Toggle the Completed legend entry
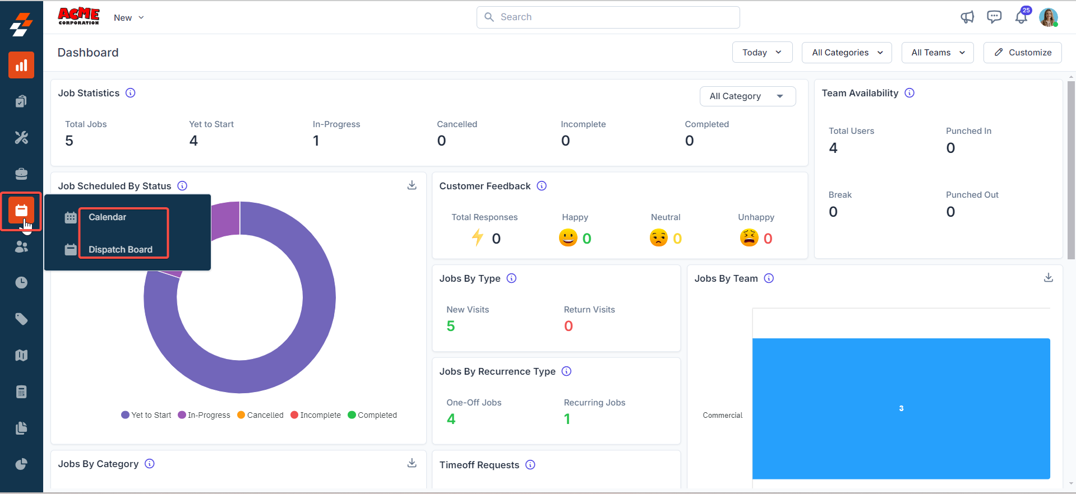Image resolution: width=1076 pixels, height=494 pixels. pos(372,415)
